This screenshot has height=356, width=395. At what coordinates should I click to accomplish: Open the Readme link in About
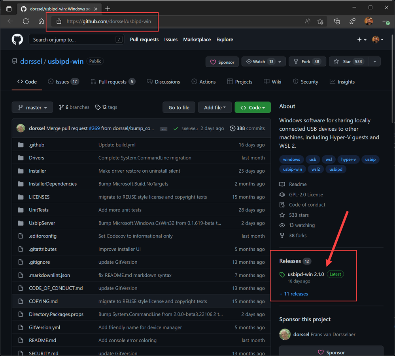click(298, 185)
